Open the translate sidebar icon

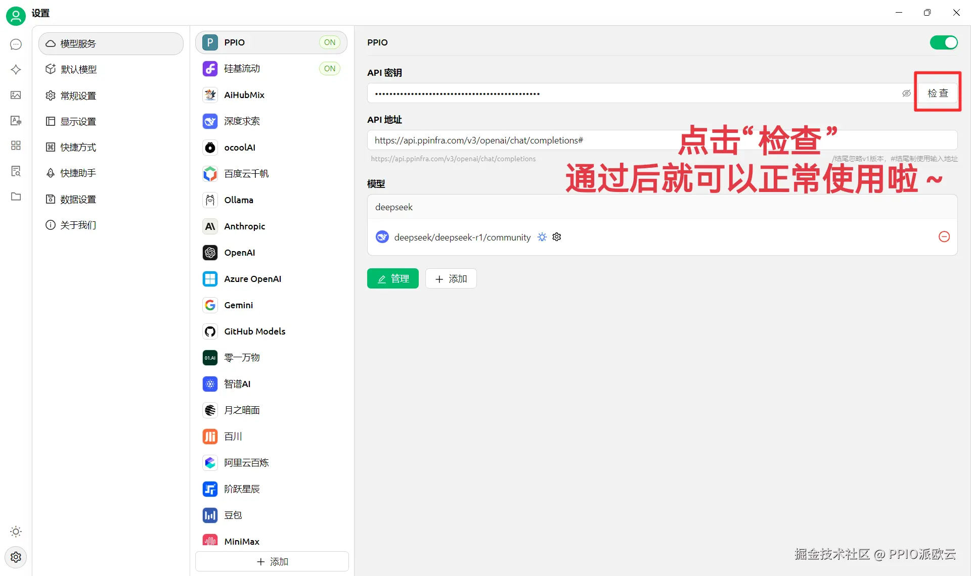click(16, 120)
